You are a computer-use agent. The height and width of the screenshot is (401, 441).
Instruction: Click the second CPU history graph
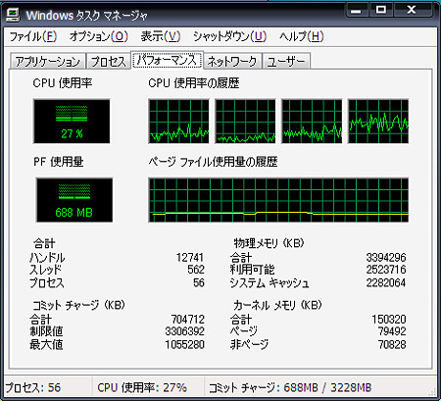pos(245,122)
